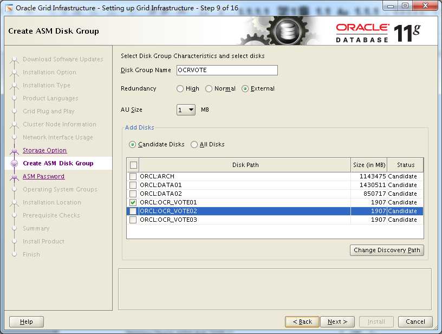Click the Change Discovery Path button

pos(387,250)
